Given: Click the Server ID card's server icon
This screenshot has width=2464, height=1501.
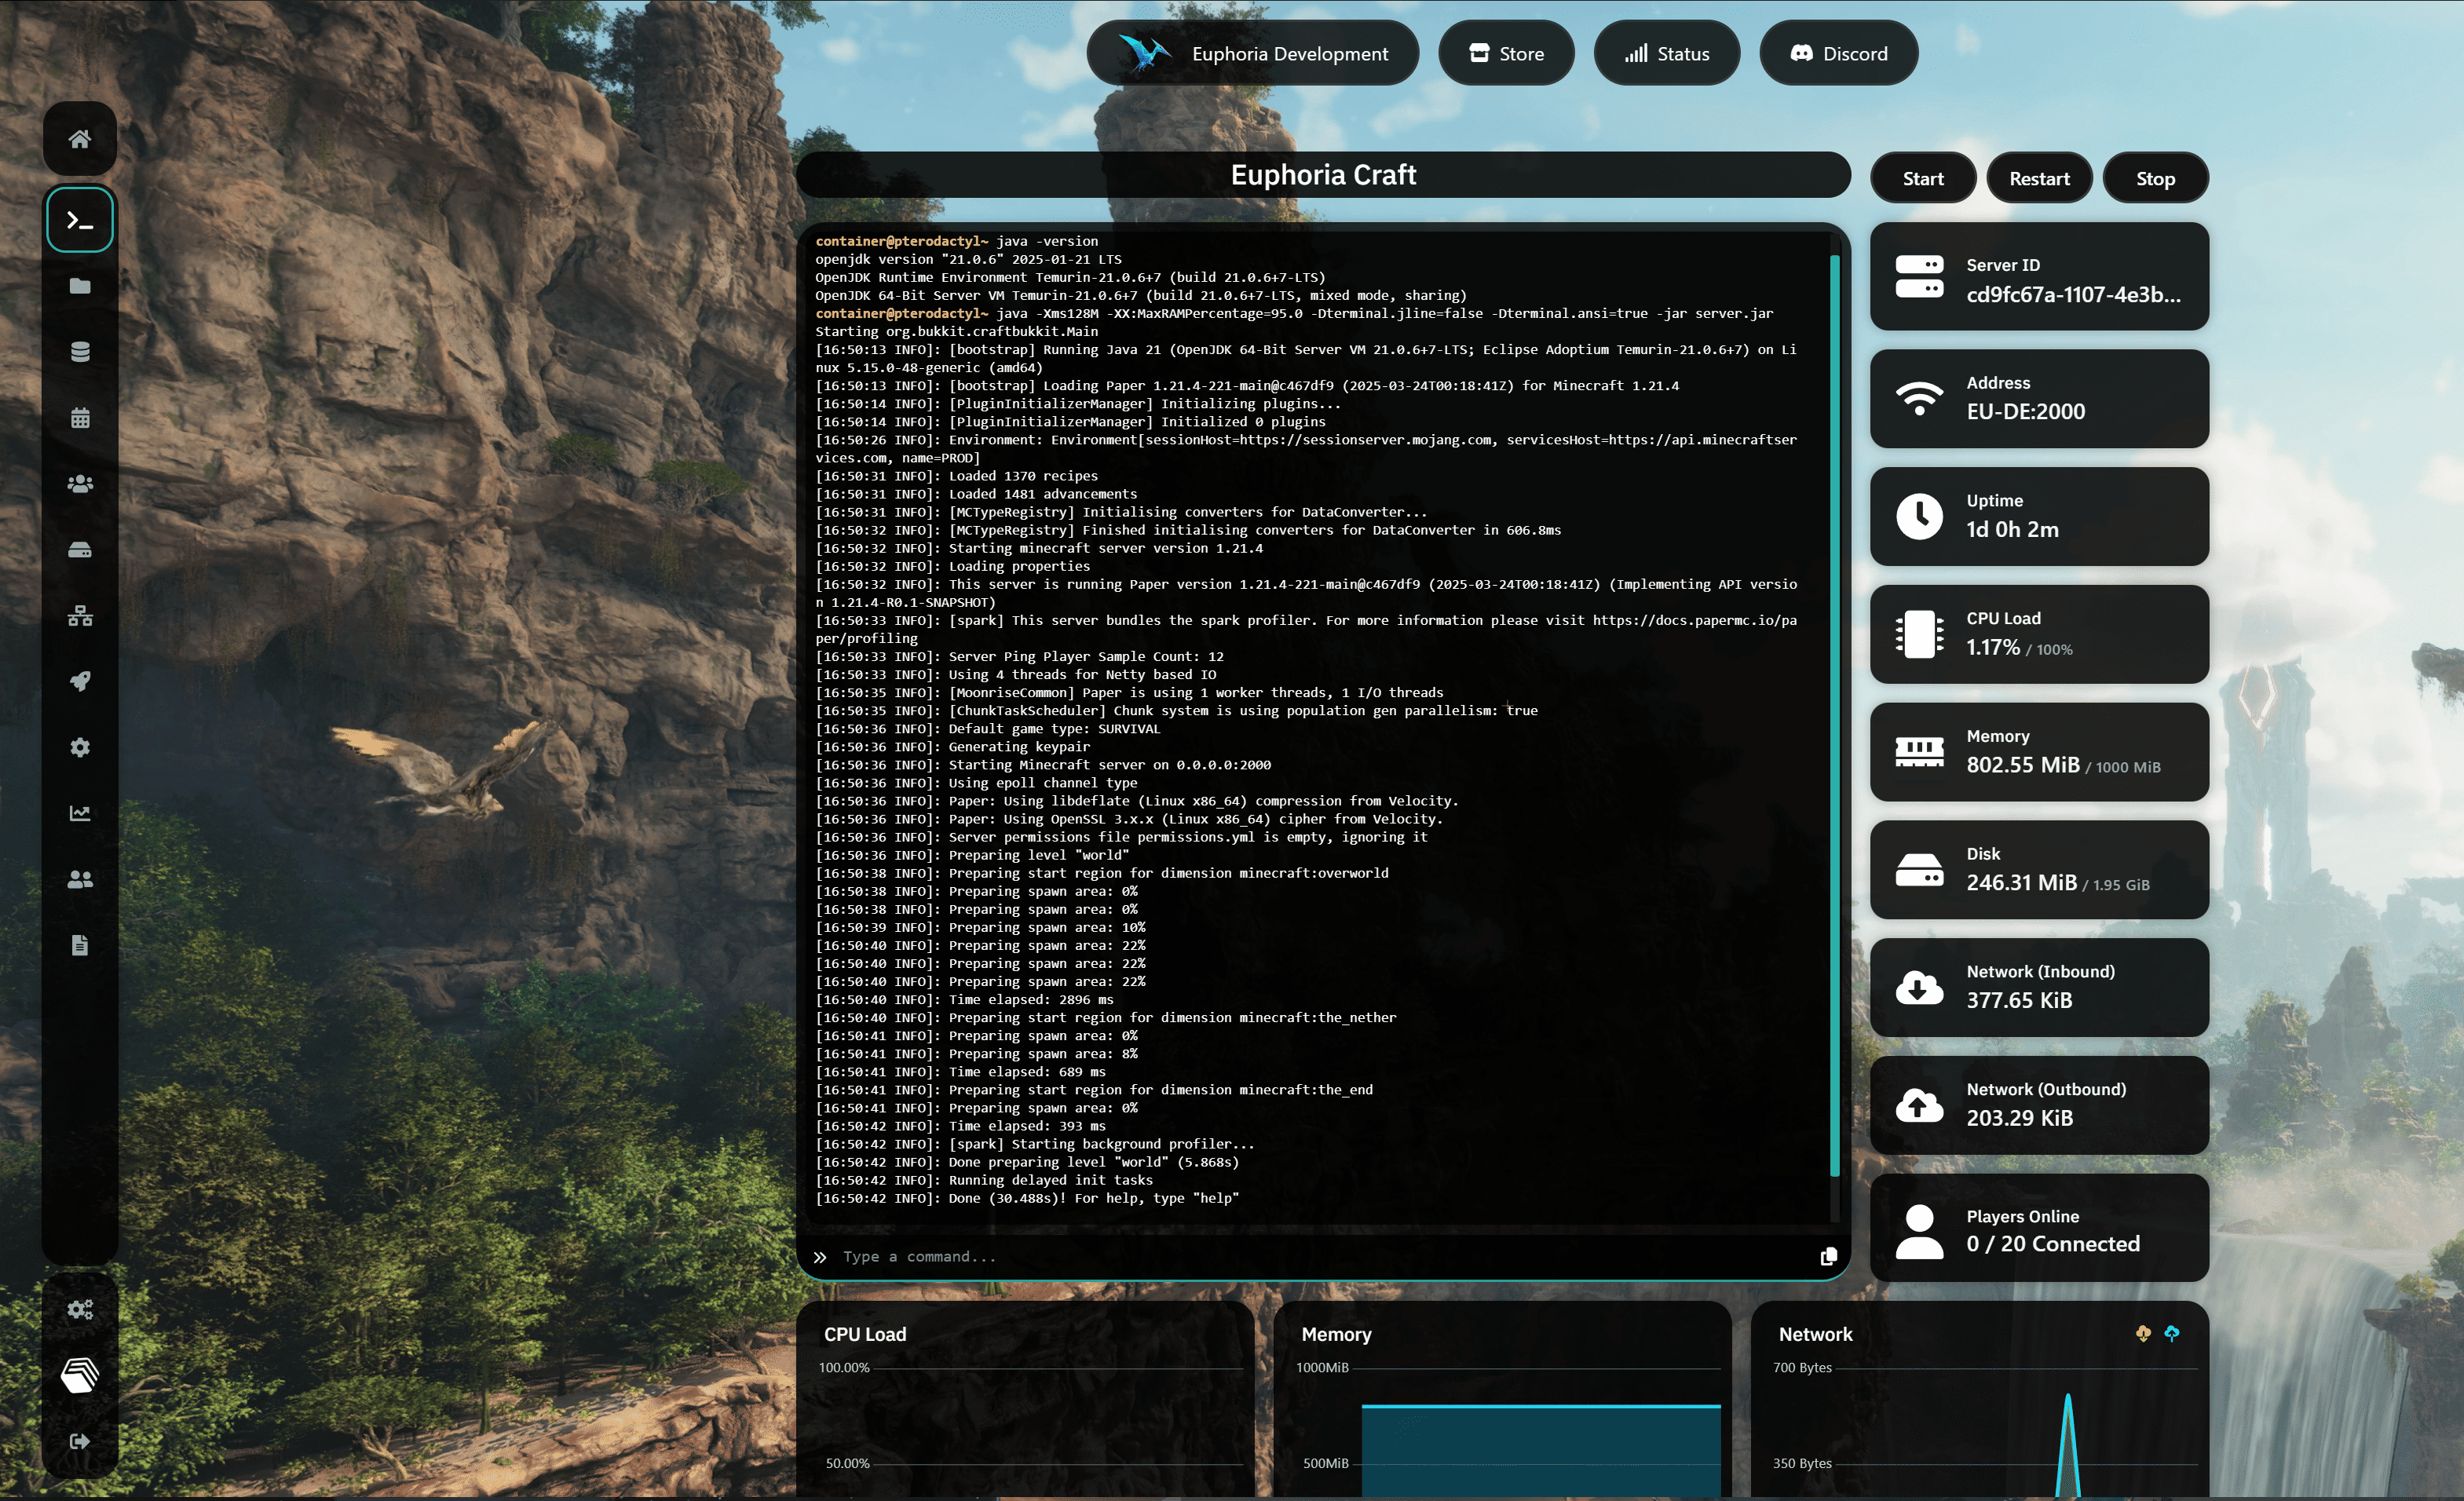Looking at the screenshot, I should tap(1919, 277).
